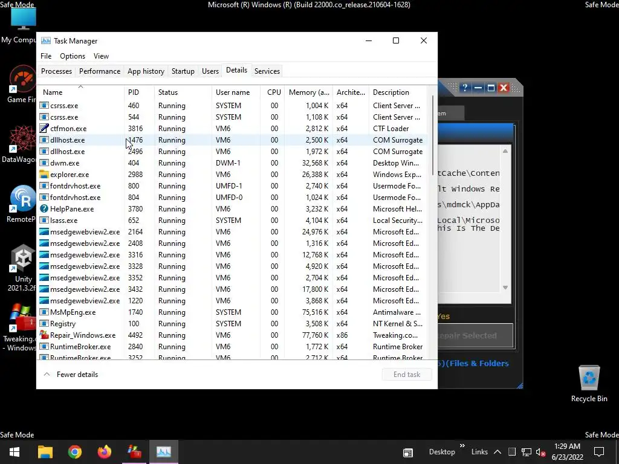Click the MsMpEng.exe process icon
The height and width of the screenshot is (464, 619).
(44, 312)
